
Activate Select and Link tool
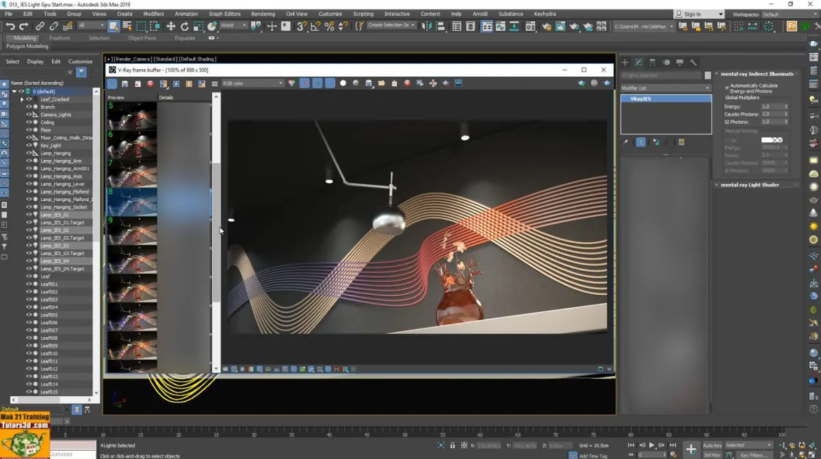[x=40, y=26]
